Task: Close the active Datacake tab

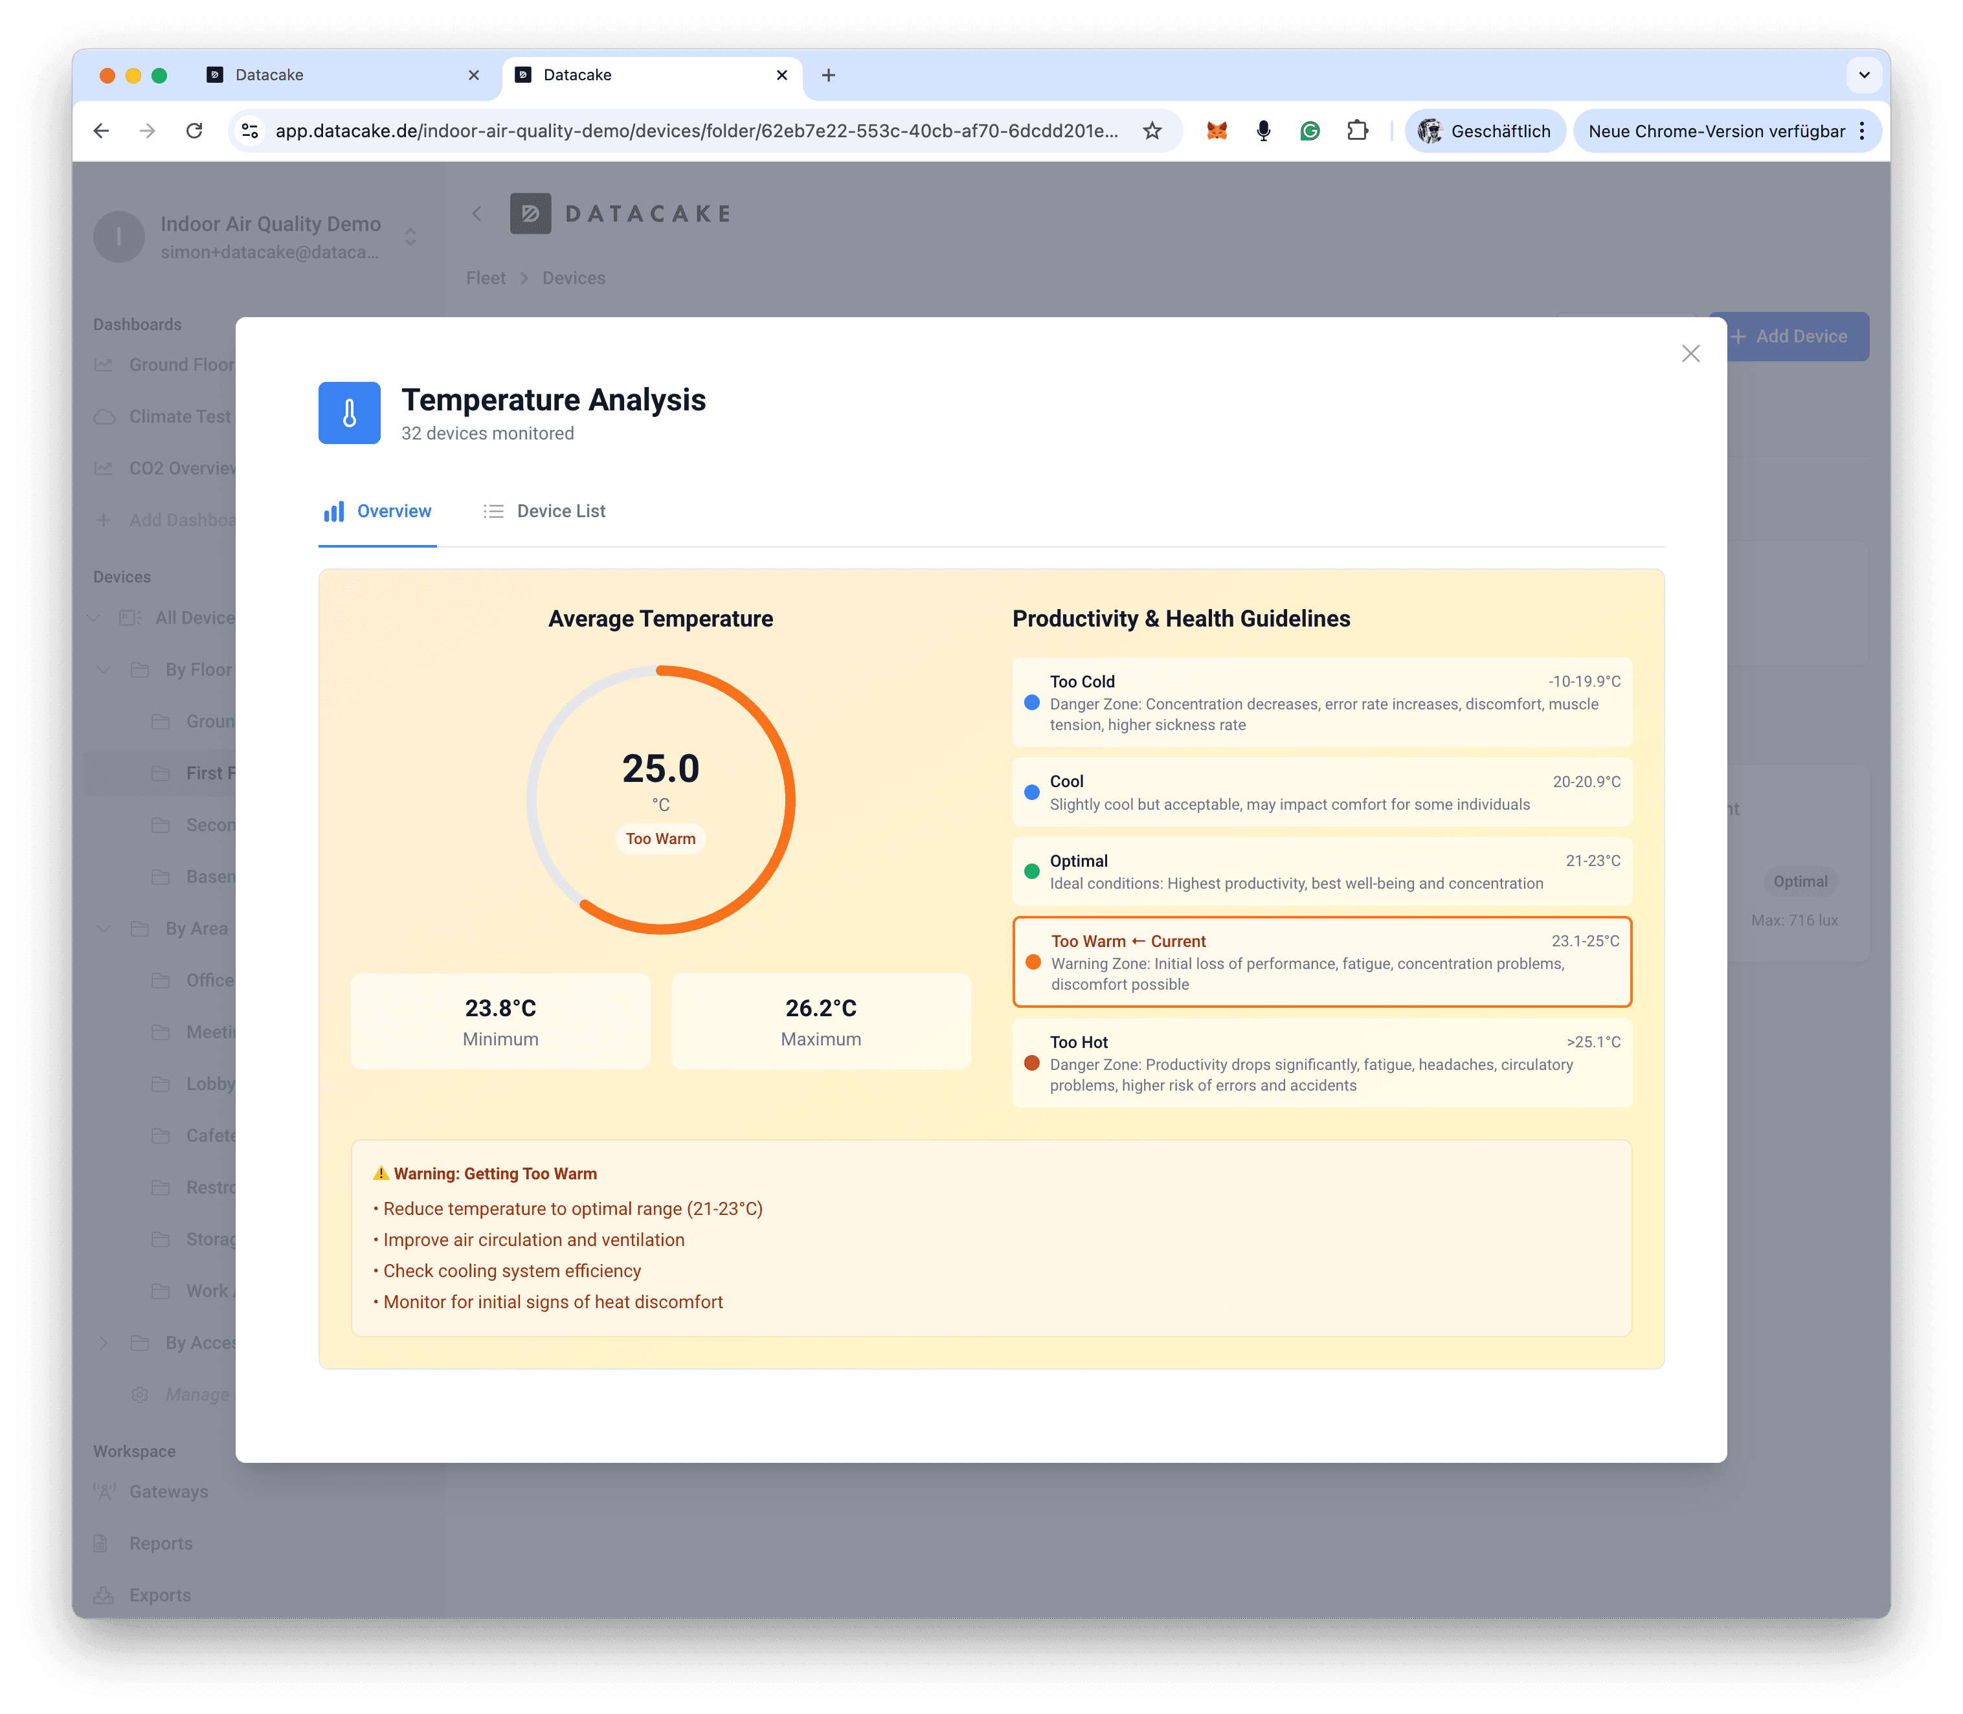Action: [x=781, y=74]
